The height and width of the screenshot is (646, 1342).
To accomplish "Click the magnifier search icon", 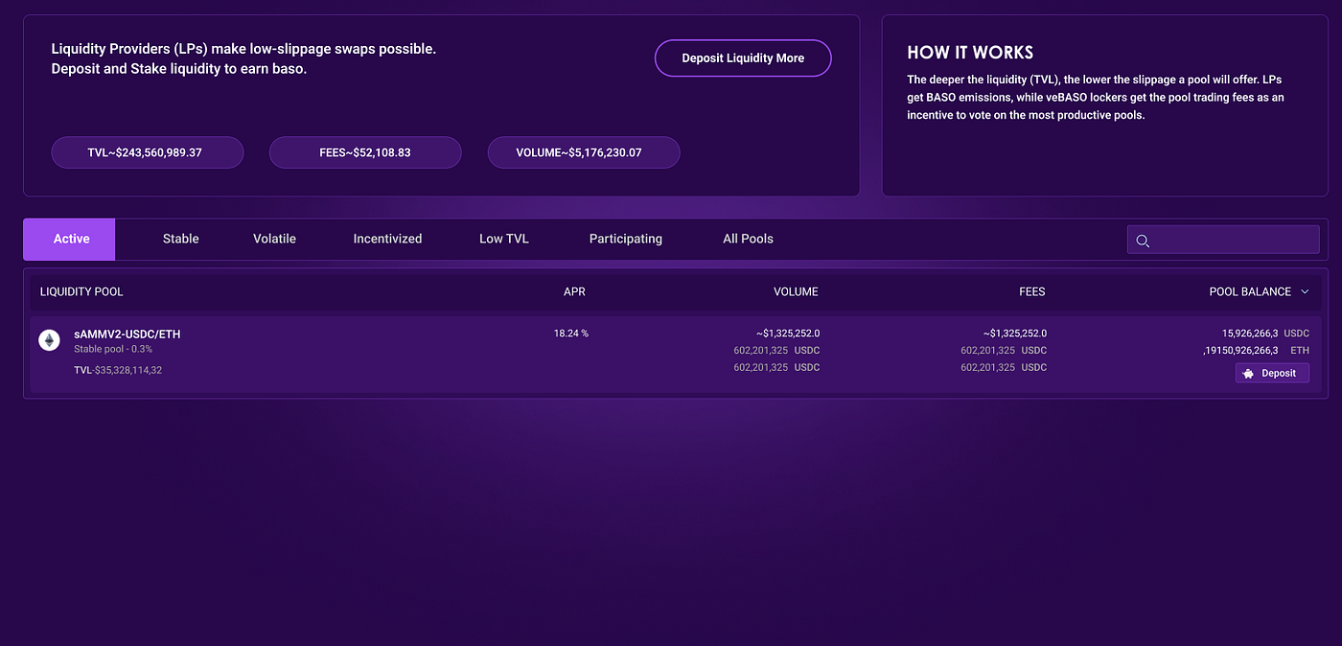I will point(1142,241).
